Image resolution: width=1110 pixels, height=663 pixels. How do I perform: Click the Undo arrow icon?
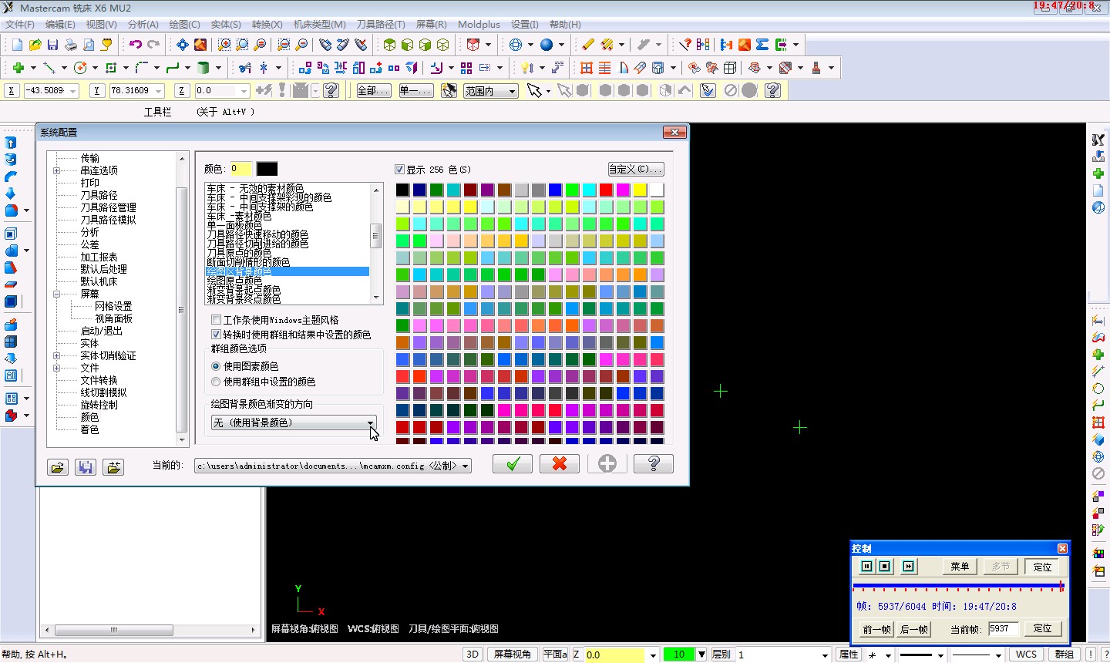coord(136,45)
